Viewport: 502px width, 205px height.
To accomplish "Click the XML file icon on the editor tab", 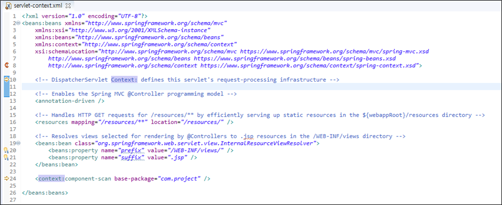I will pos(9,6).
